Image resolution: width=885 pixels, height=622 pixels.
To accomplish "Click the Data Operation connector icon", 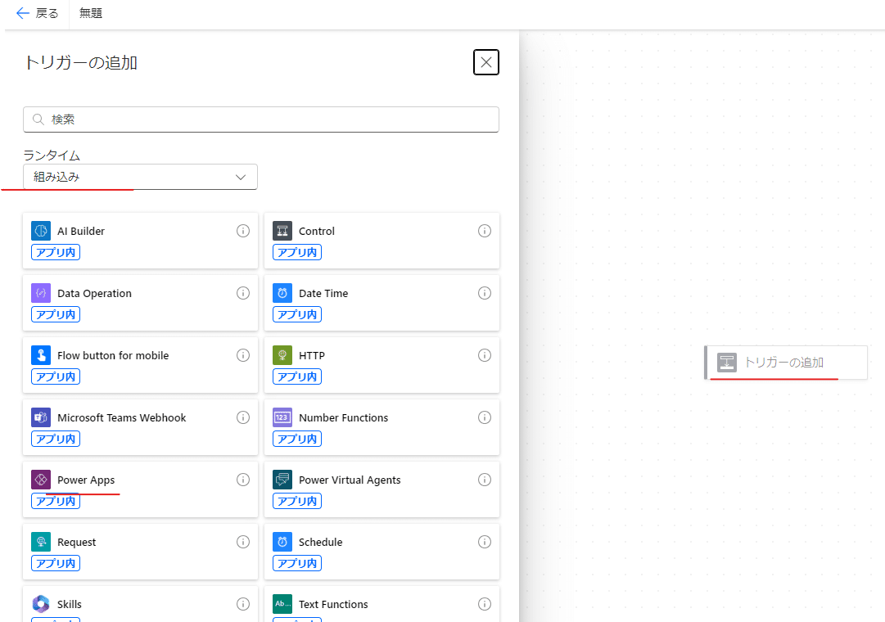I will 41,293.
